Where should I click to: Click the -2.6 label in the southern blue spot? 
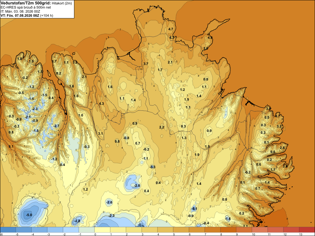point(109,202)
